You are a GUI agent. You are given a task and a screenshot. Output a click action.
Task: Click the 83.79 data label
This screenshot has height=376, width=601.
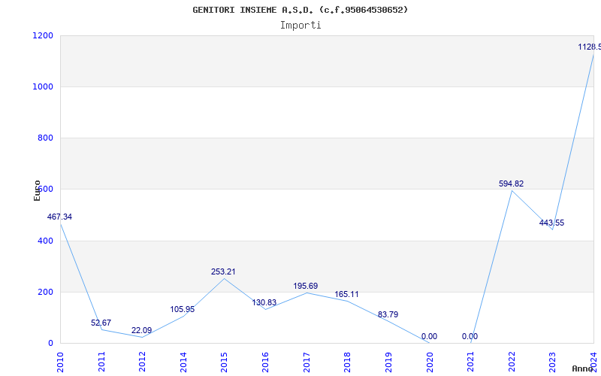click(388, 314)
